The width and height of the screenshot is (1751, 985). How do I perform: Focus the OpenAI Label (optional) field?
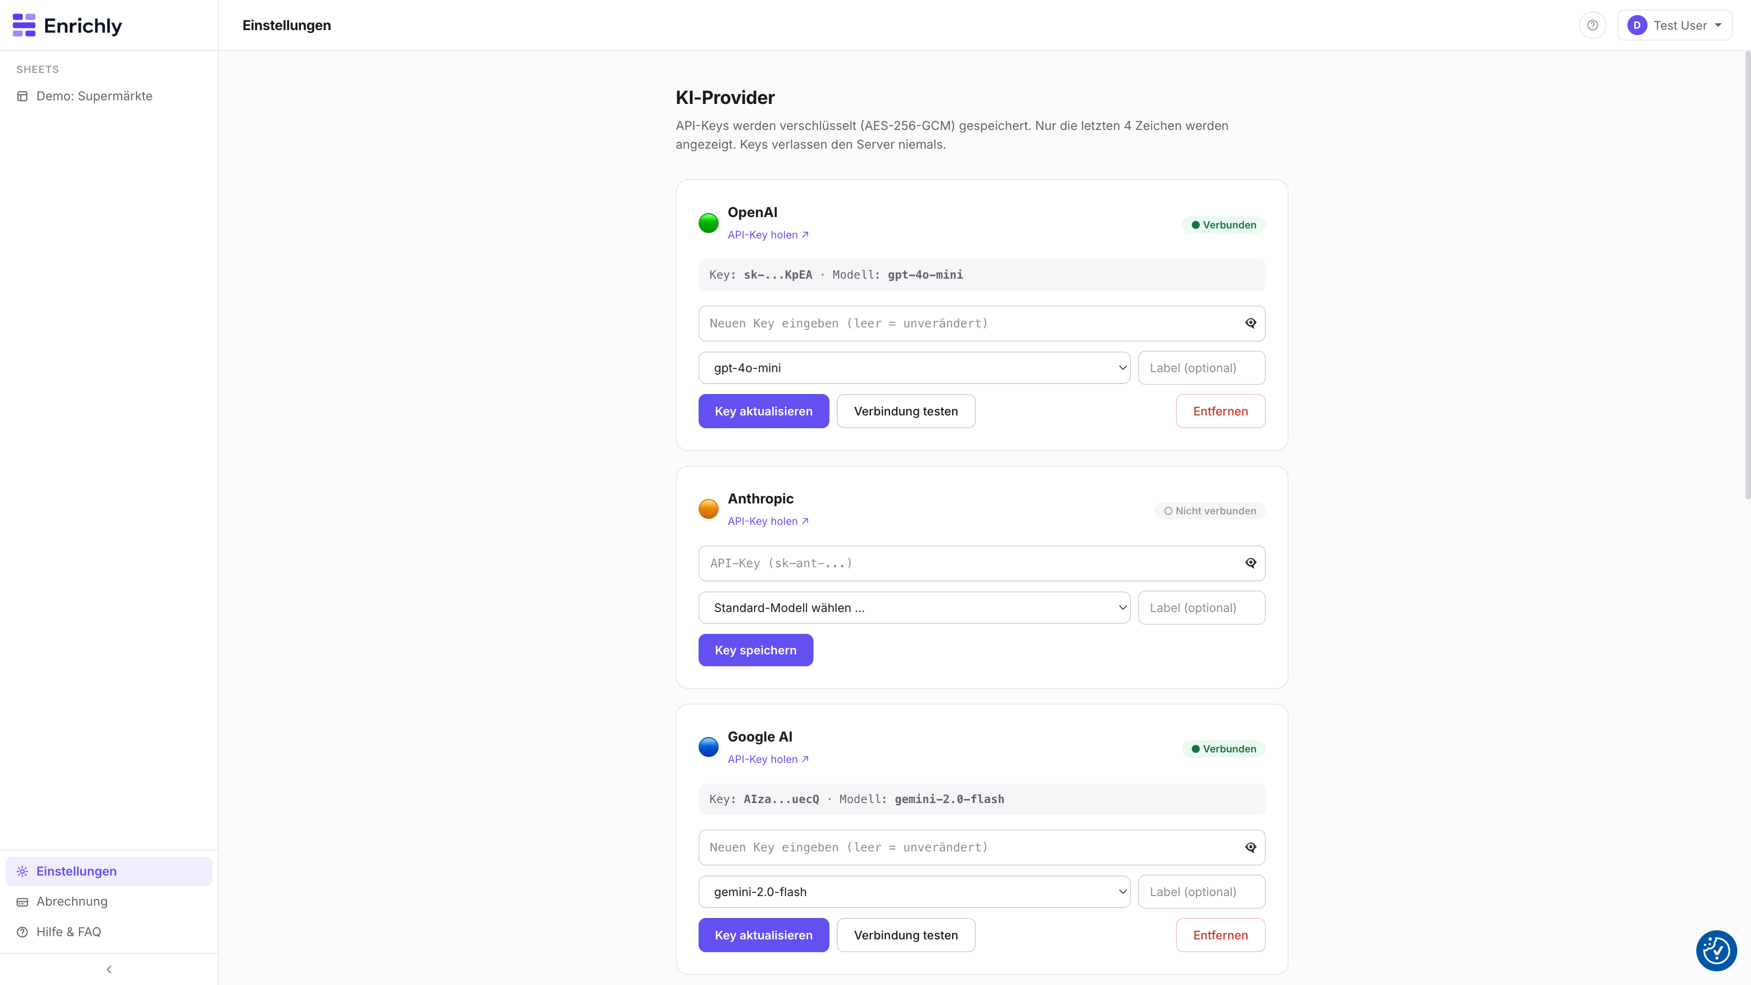tap(1202, 368)
